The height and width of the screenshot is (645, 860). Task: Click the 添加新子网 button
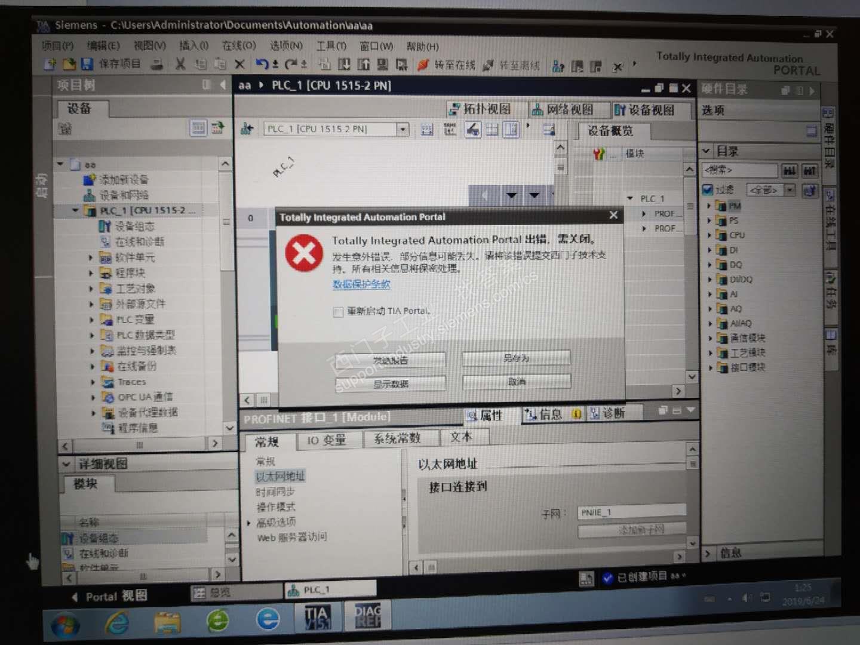632,530
